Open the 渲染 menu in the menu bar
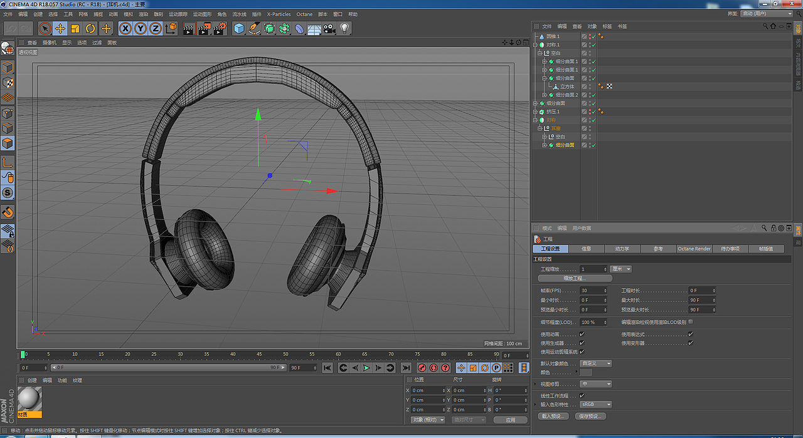This screenshot has height=438, width=803. click(x=144, y=14)
